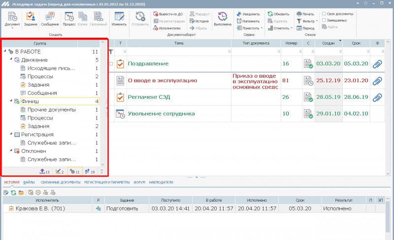Click Напомнить reminder command

click(248, 21)
